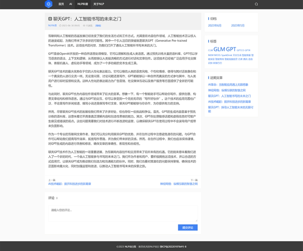303x251 pixels.
Task: Click the 下一篇 label
Action: [194, 180]
